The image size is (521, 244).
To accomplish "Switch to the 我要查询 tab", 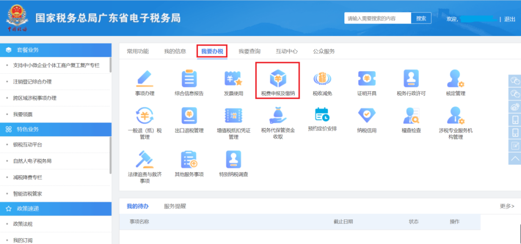I will click(249, 51).
